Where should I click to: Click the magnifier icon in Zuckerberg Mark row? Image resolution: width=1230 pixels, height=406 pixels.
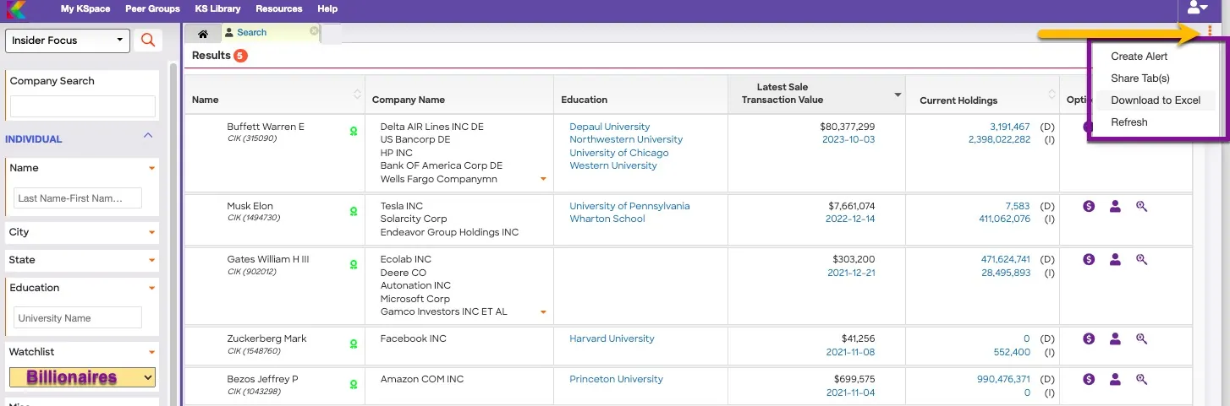pyautogui.click(x=1141, y=338)
